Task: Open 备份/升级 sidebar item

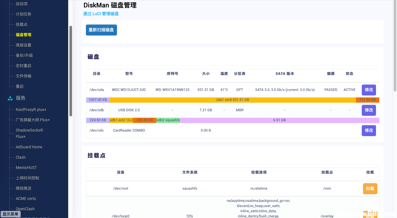Action: coord(24,55)
